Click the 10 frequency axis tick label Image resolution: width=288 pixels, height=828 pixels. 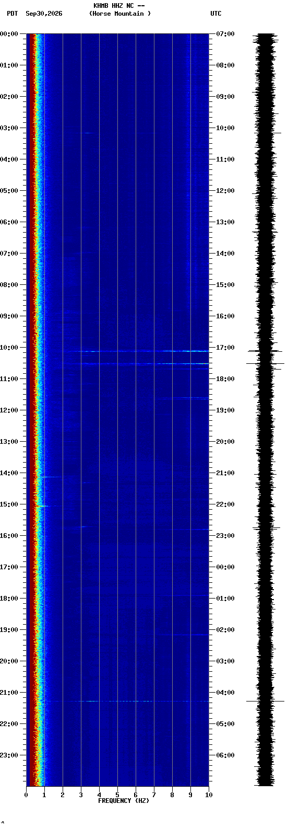[x=209, y=795]
